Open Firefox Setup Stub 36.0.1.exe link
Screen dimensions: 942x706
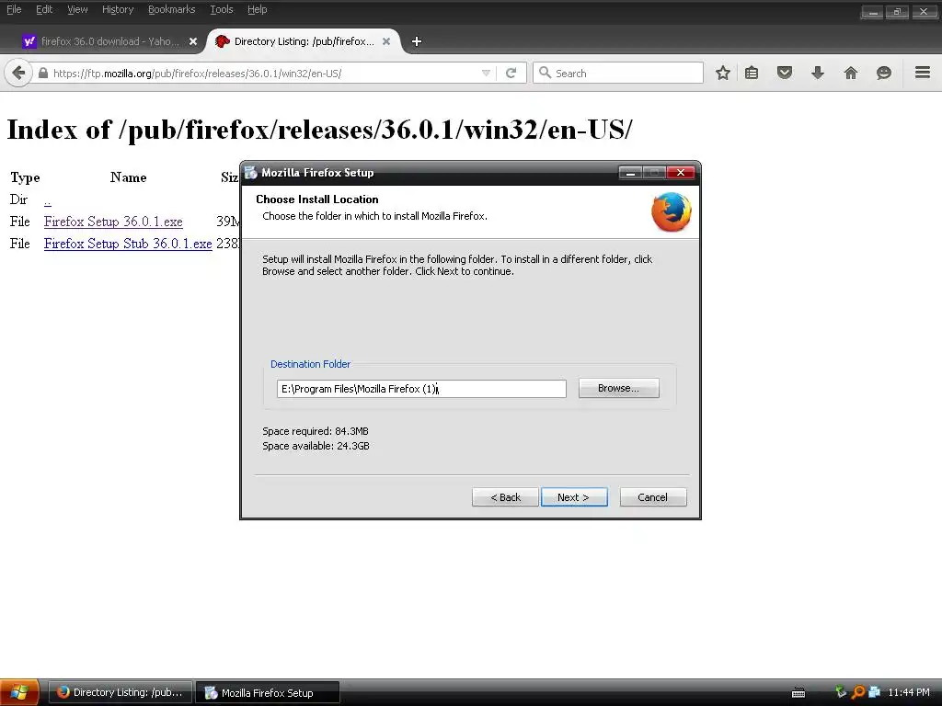click(x=128, y=244)
